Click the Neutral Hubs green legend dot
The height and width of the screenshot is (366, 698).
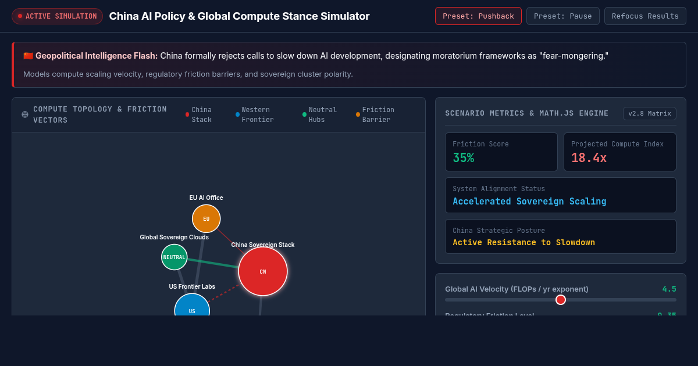click(304, 114)
